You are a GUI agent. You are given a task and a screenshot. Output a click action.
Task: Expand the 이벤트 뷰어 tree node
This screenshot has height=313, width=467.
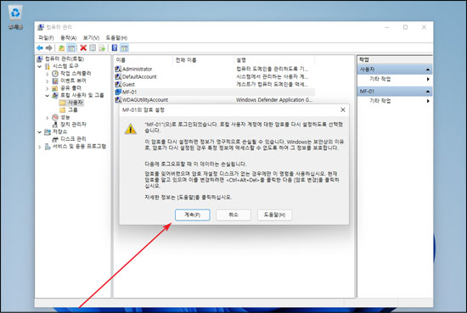pos(47,81)
